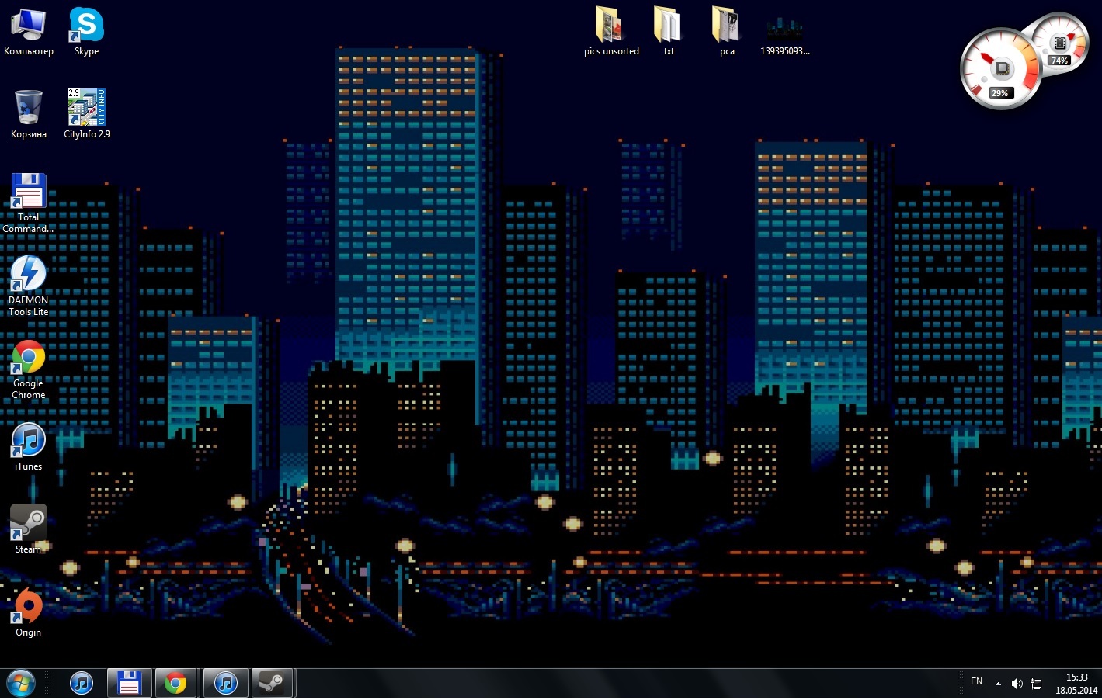The width and height of the screenshot is (1102, 700).
Task: Open the Windows Start menu
Action: coord(21,684)
